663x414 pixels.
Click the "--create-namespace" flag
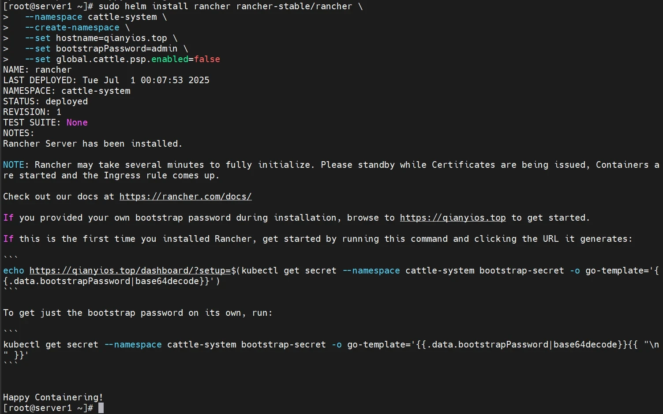(x=72, y=27)
